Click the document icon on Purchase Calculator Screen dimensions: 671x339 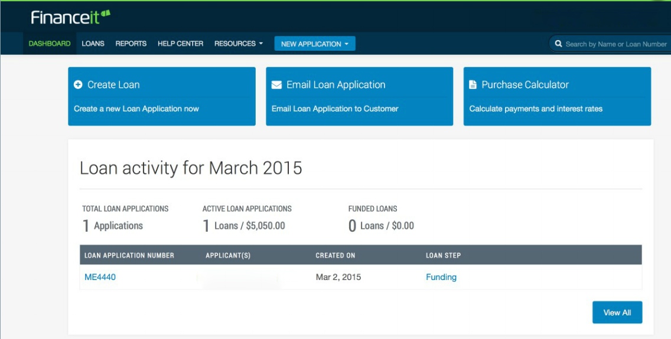(x=473, y=84)
